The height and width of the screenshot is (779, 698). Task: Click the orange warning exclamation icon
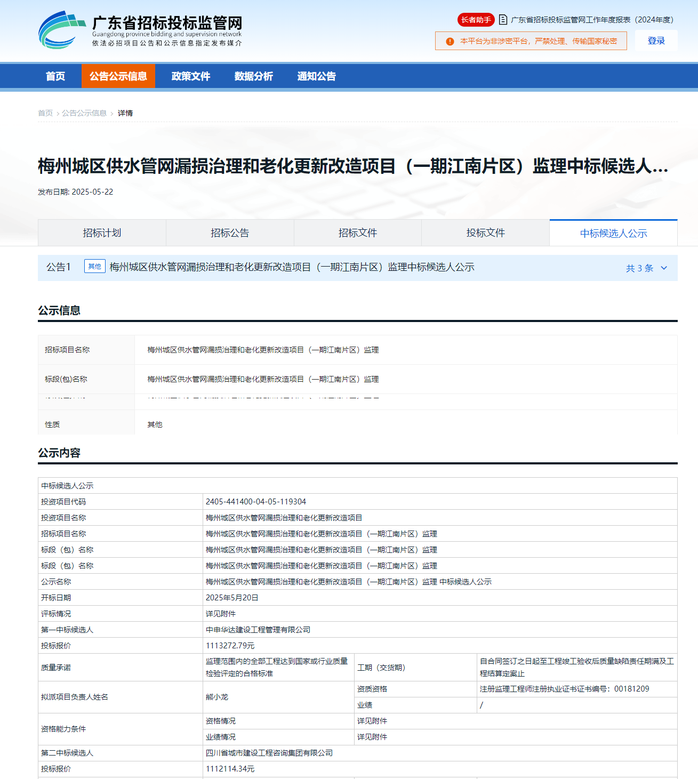(450, 41)
